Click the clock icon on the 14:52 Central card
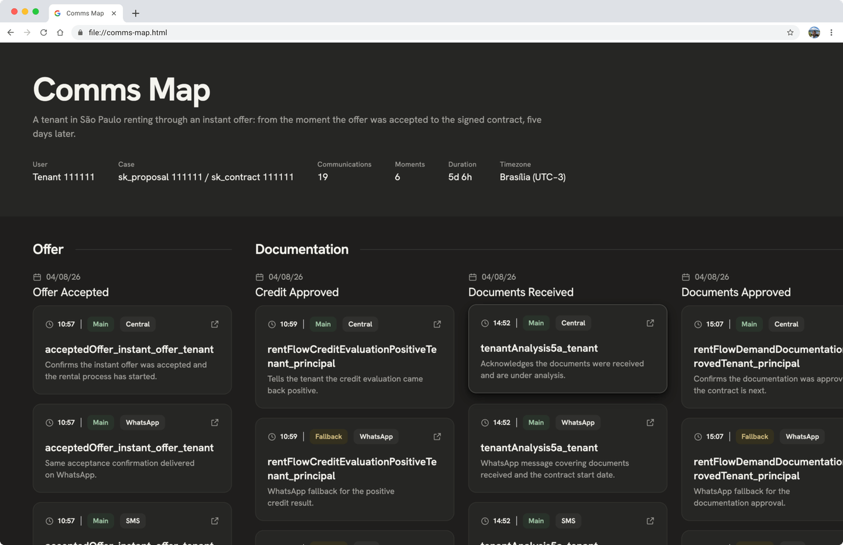This screenshot has width=843, height=545. (485, 323)
